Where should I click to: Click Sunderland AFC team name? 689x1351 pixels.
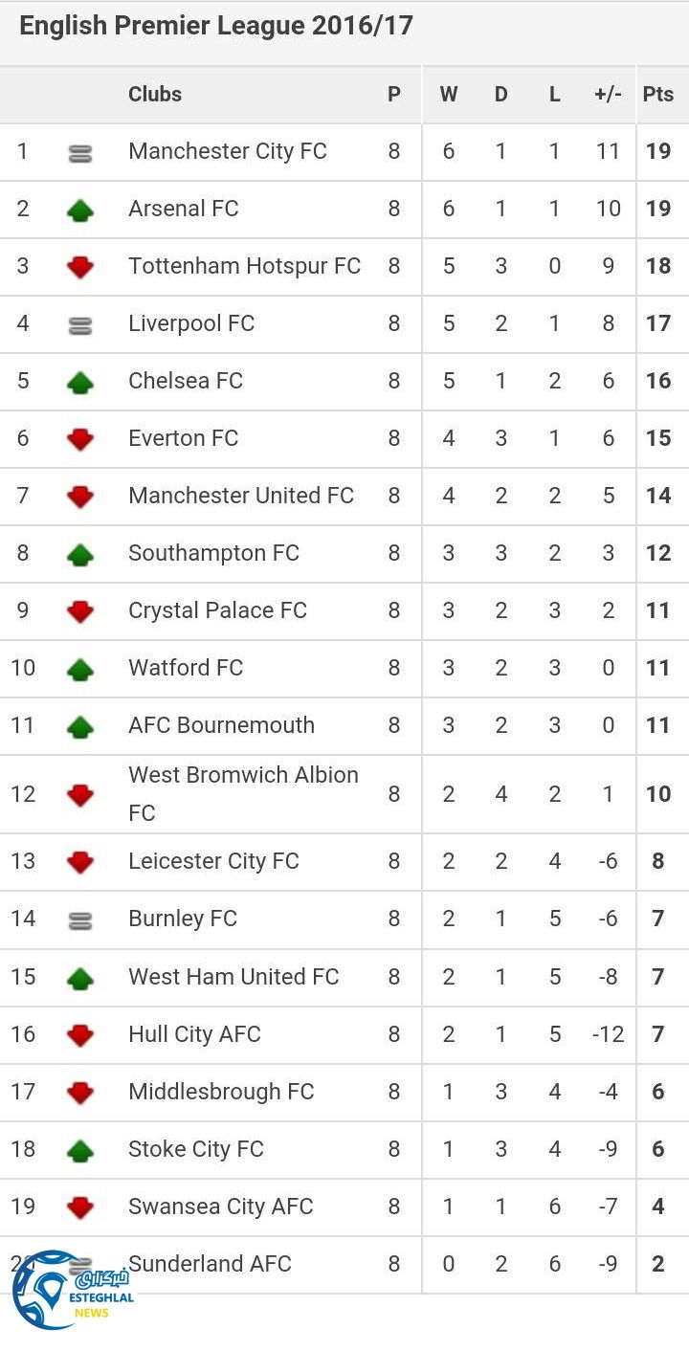pos(210,1264)
